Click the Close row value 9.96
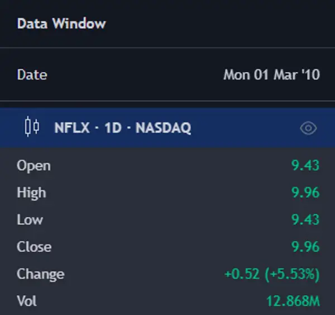The image size is (335, 315). pos(305,247)
